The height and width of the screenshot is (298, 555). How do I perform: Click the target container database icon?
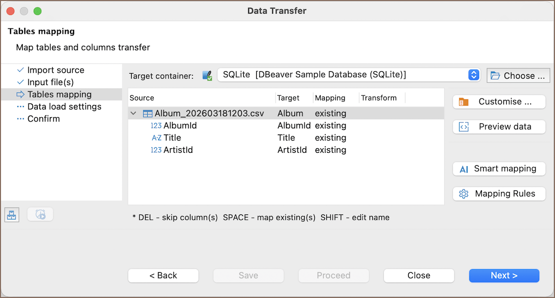coord(207,76)
